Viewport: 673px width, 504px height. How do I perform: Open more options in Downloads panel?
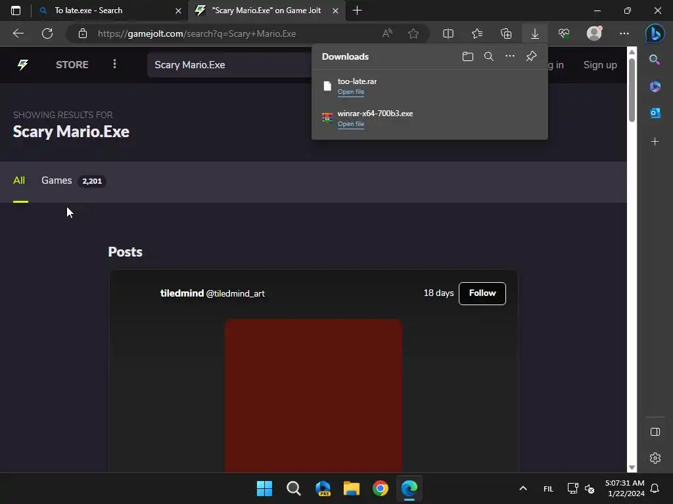pyautogui.click(x=509, y=56)
